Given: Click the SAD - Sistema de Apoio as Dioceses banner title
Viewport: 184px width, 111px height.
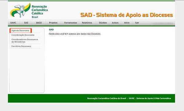Looking at the screenshot, I should tap(127, 15).
